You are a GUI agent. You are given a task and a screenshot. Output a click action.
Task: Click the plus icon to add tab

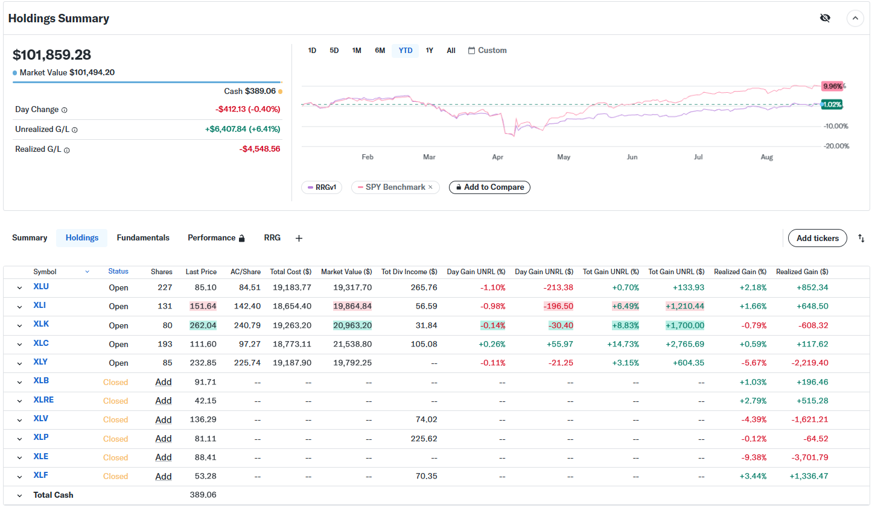pos(299,239)
